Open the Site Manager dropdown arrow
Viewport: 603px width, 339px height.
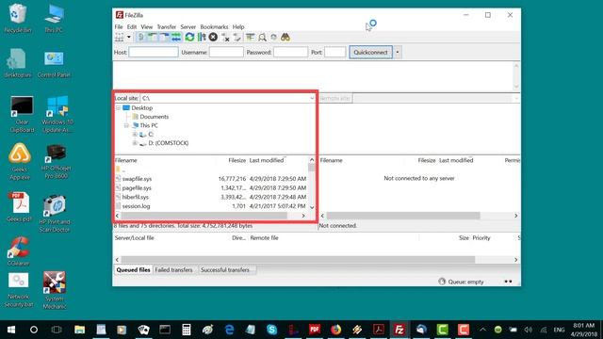(129, 38)
